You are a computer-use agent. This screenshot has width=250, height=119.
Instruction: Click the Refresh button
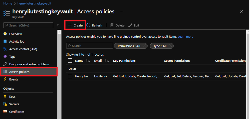tap(94, 25)
